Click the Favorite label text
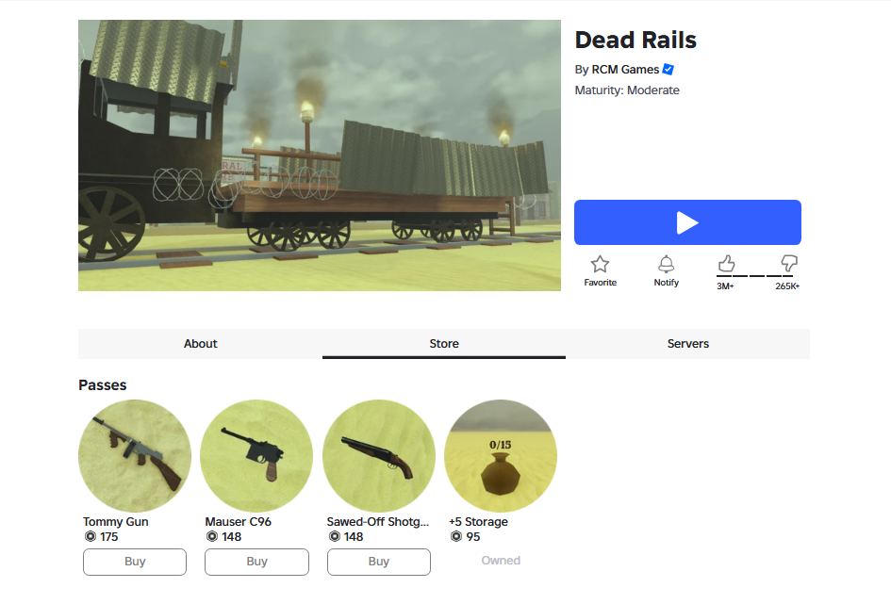This screenshot has height=604, width=891. point(600,282)
